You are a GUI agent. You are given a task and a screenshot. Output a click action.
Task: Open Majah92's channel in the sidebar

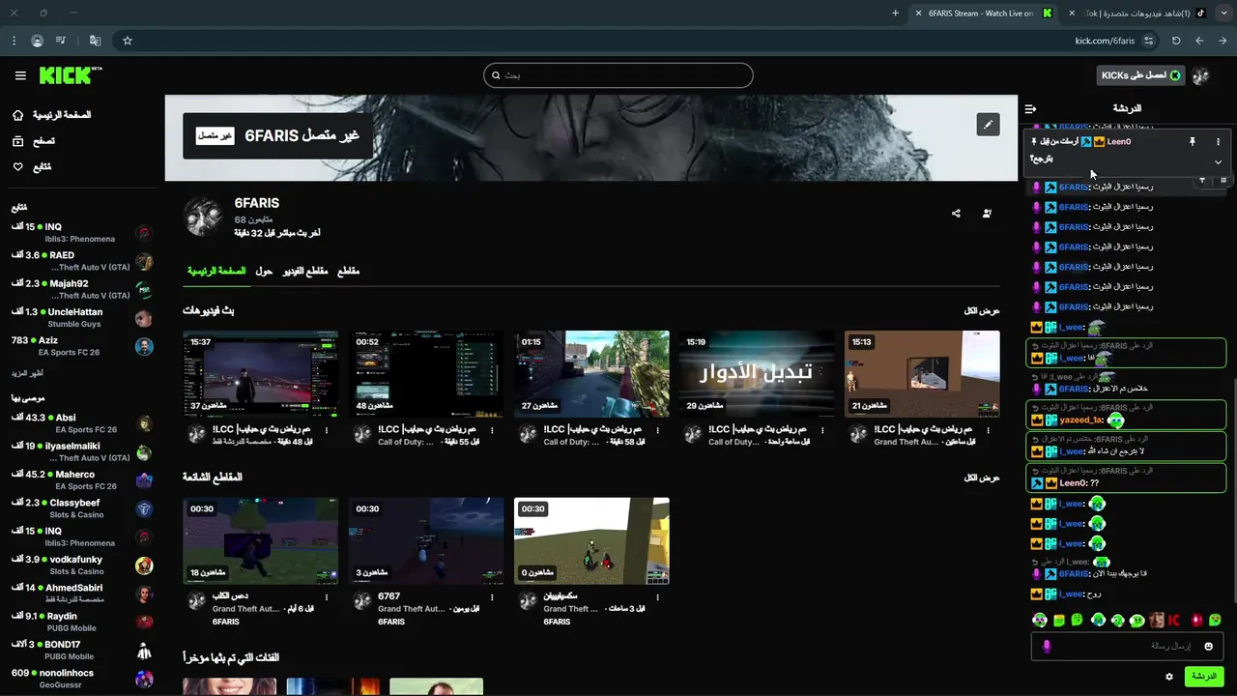pyautogui.click(x=82, y=289)
